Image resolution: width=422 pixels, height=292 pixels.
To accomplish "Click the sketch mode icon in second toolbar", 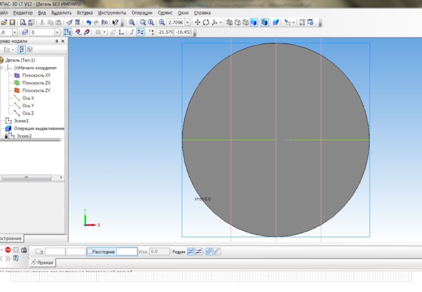I will 68,32.
